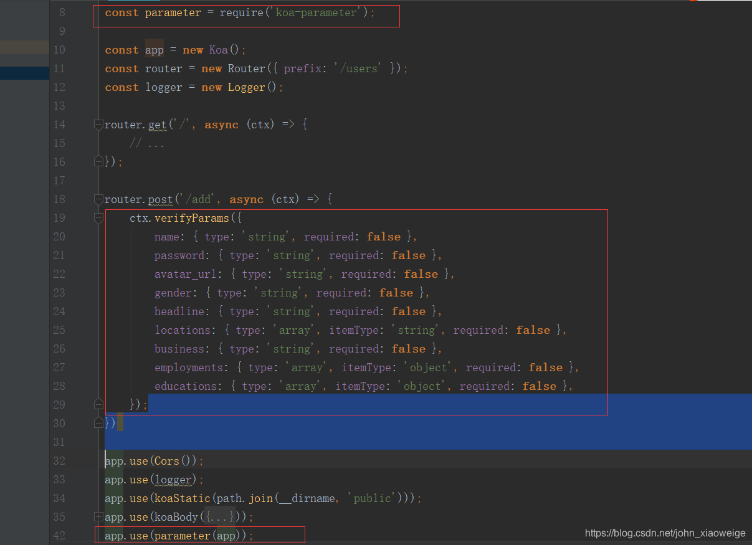
Task: Click the 'prefix' key in Router options
Action: click(303, 69)
